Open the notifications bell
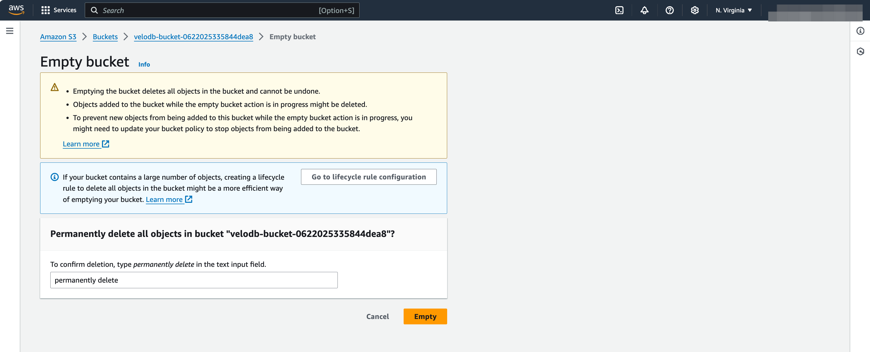This screenshot has width=870, height=352. 644,10
